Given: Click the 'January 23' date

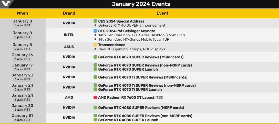Looking at the screenshot, I should point(23,75).
